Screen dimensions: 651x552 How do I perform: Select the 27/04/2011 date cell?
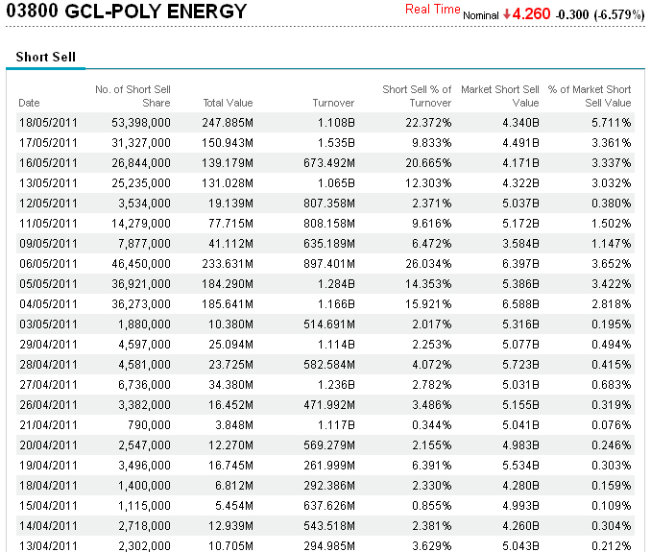(x=48, y=385)
